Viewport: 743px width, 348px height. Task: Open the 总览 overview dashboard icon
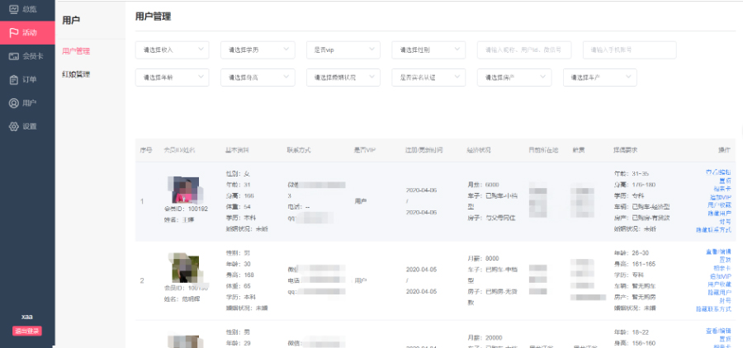click(x=13, y=9)
